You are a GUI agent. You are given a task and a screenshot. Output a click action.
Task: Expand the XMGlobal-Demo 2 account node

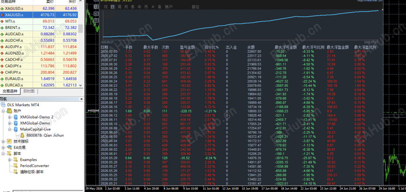click(x=9, y=117)
